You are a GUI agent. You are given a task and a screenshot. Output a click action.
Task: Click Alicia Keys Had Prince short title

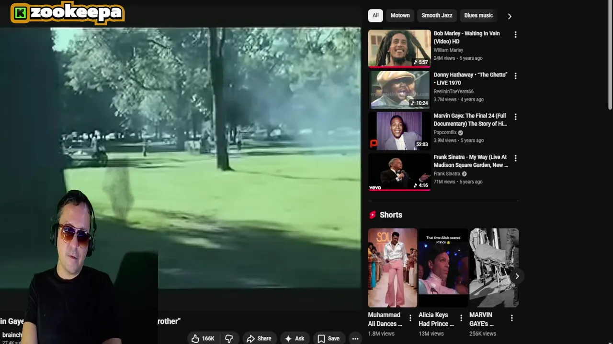click(436, 319)
